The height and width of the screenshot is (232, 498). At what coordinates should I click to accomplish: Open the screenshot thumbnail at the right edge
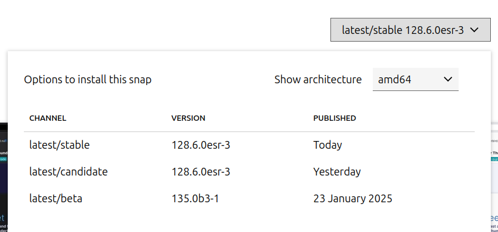pos(494,177)
